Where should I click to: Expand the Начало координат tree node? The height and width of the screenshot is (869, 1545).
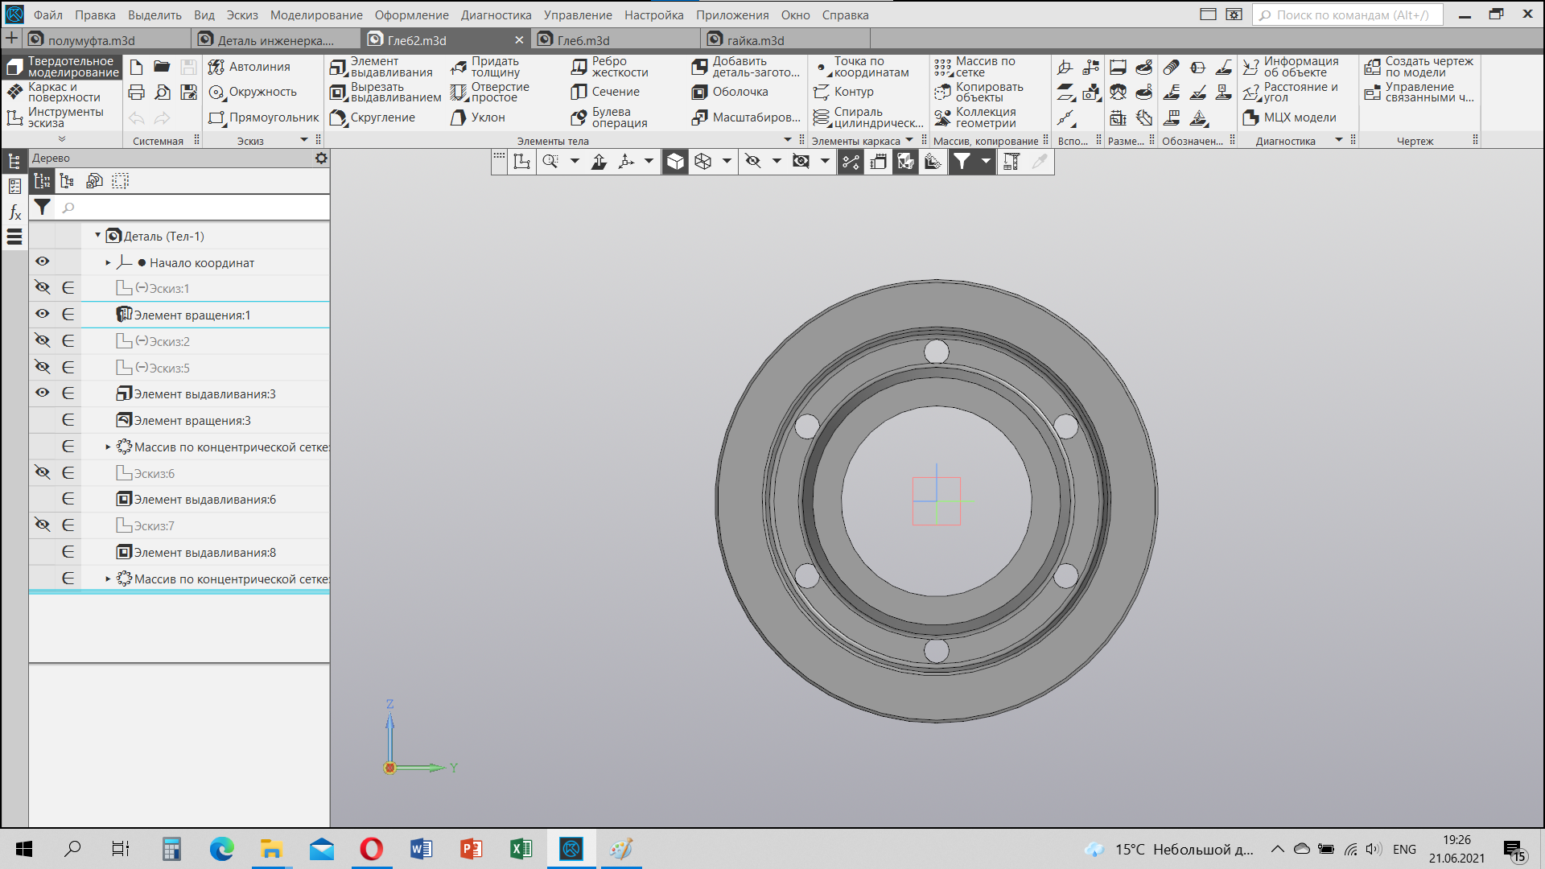(x=108, y=262)
